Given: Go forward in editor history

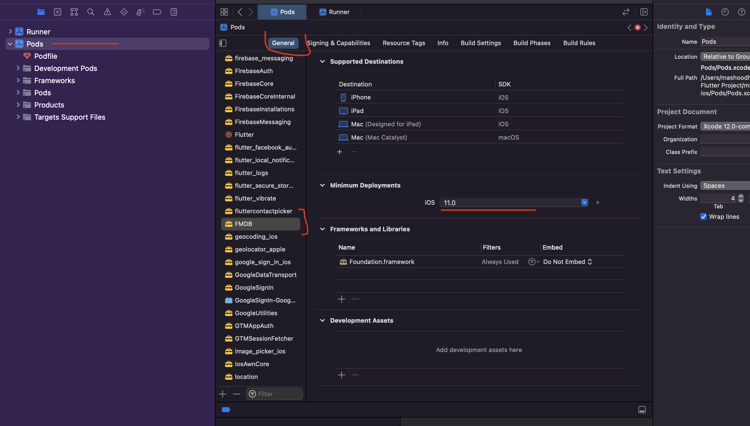Looking at the screenshot, I should tap(251, 12).
